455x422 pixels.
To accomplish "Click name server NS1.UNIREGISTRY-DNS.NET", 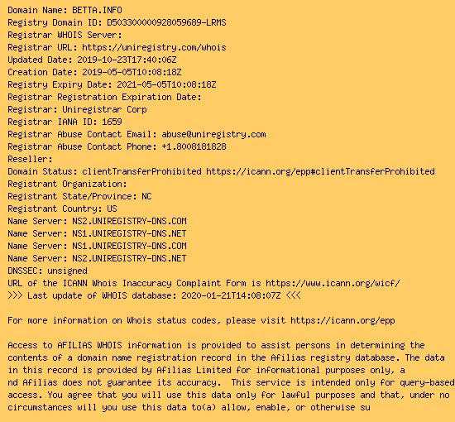I will coord(129,233).
